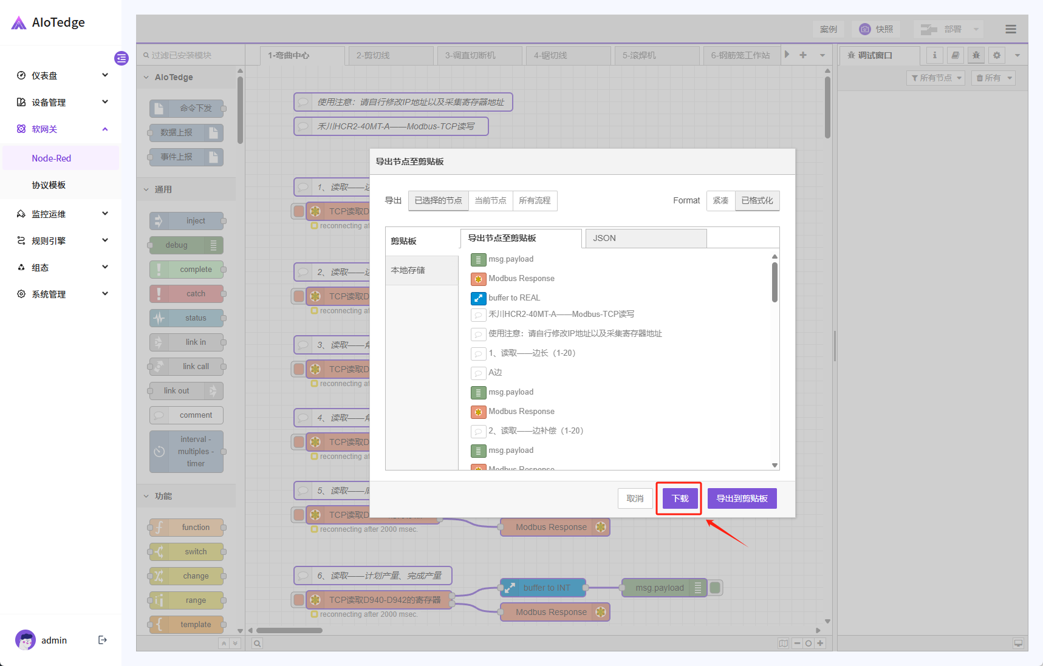1043x666 pixels.
Task: Switch to the JSON tab
Action: pyautogui.click(x=645, y=238)
